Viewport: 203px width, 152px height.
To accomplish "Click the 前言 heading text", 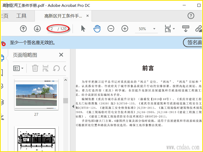I will (x=148, y=68).
